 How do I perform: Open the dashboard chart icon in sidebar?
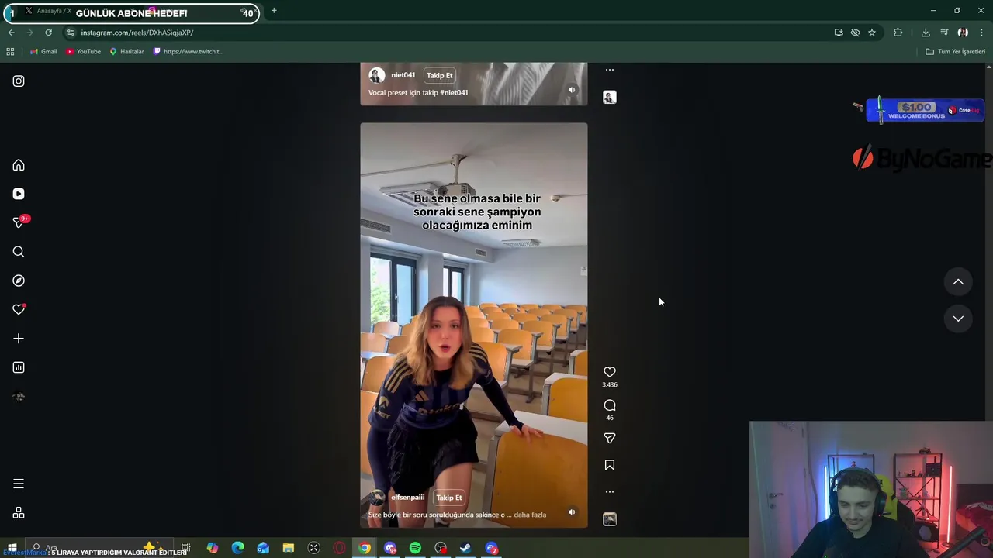click(19, 367)
